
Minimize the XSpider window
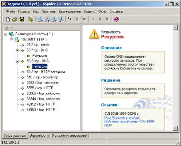[x=167, y=4]
